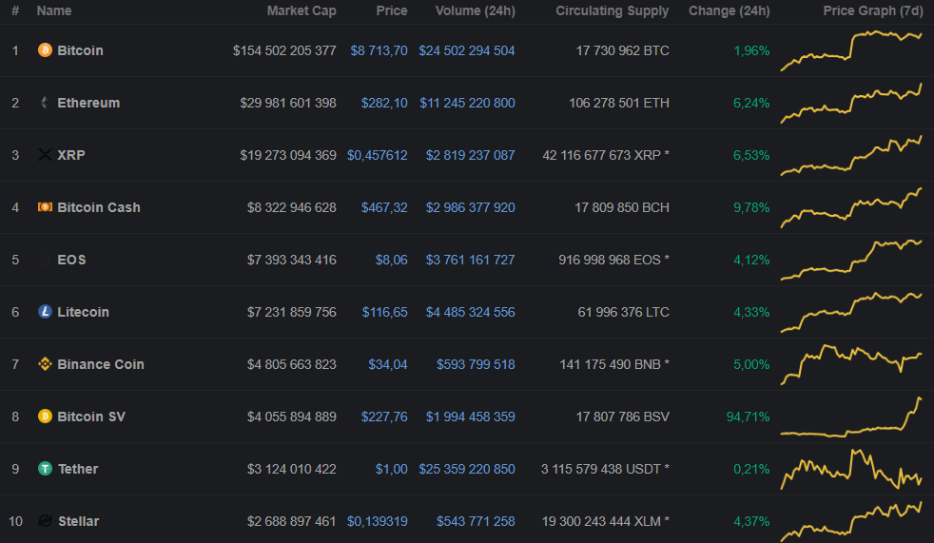Image resolution: width=934 pixels, height=543 pixels.
Task: Click the Tether green icon
Action: 45,469
